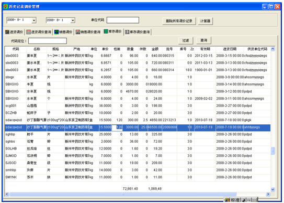The image size is (284, 203).
Task: Click the 单价 column header
Action: pyautogui.click(x=105, y=49)
